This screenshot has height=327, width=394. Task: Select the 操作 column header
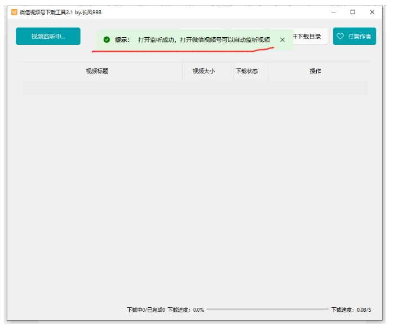point(315,71)
